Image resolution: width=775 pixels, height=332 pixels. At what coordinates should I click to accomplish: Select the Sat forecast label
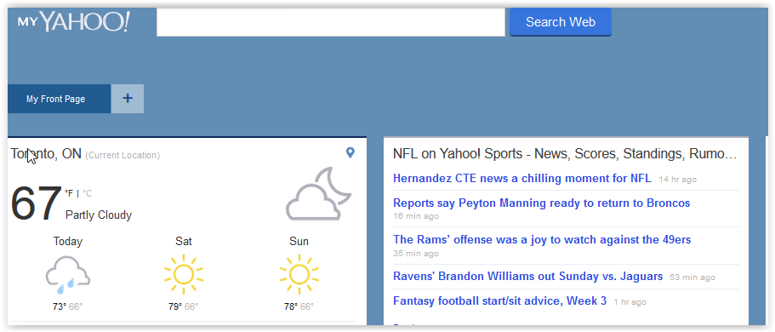point(184,242)
